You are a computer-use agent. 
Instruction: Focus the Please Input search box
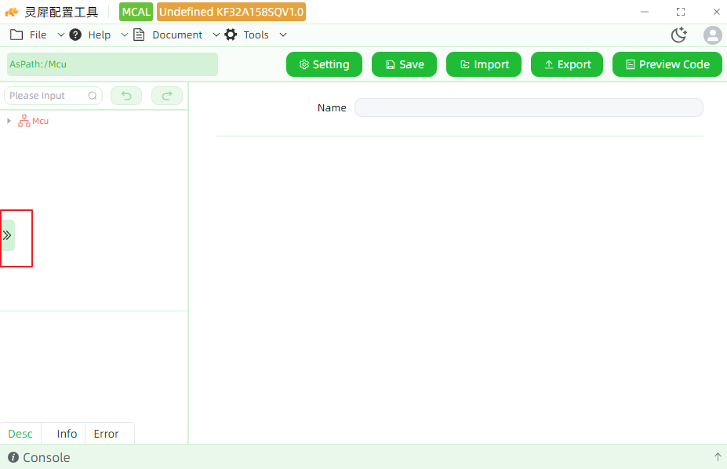coord(53,96)
